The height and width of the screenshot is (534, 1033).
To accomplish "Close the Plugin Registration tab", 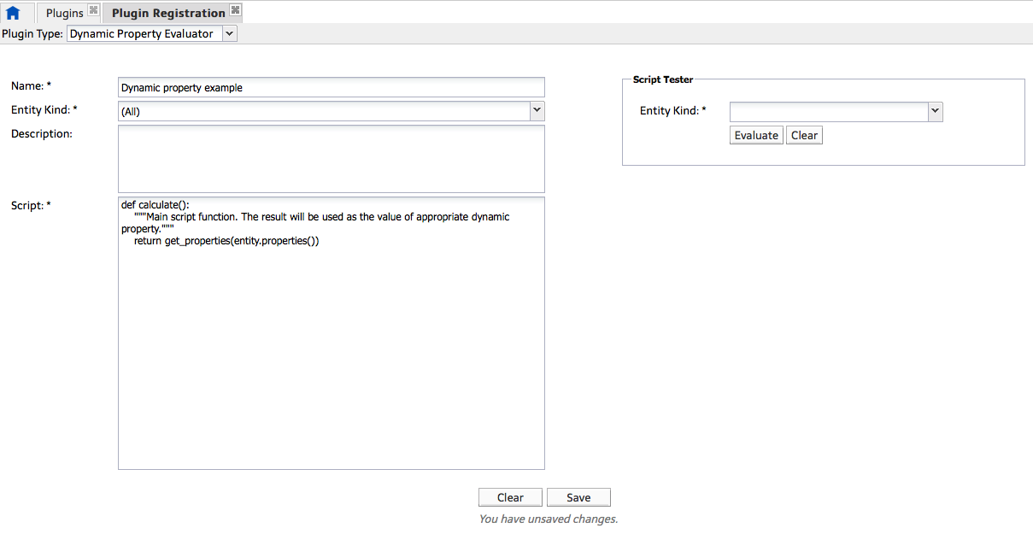I will (236, 10).
